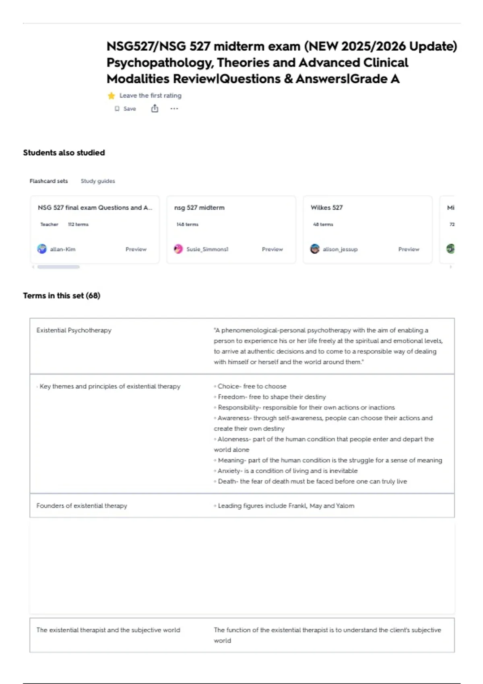Viewport: 483px width, 684px height.
Task: Click Leave the first rating link
Action: click(151, 96)
